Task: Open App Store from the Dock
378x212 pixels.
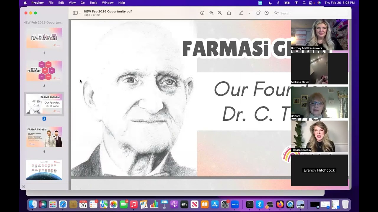Action: pos(215,204)
